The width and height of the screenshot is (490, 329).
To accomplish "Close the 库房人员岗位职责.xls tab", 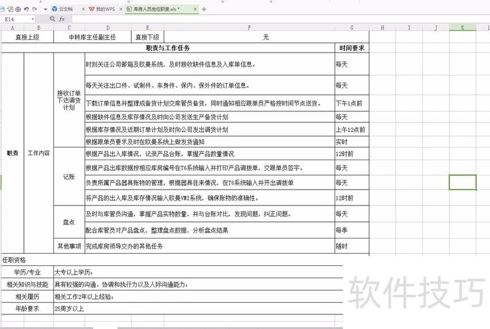I will pyautogui.click(x=195, y=9).
